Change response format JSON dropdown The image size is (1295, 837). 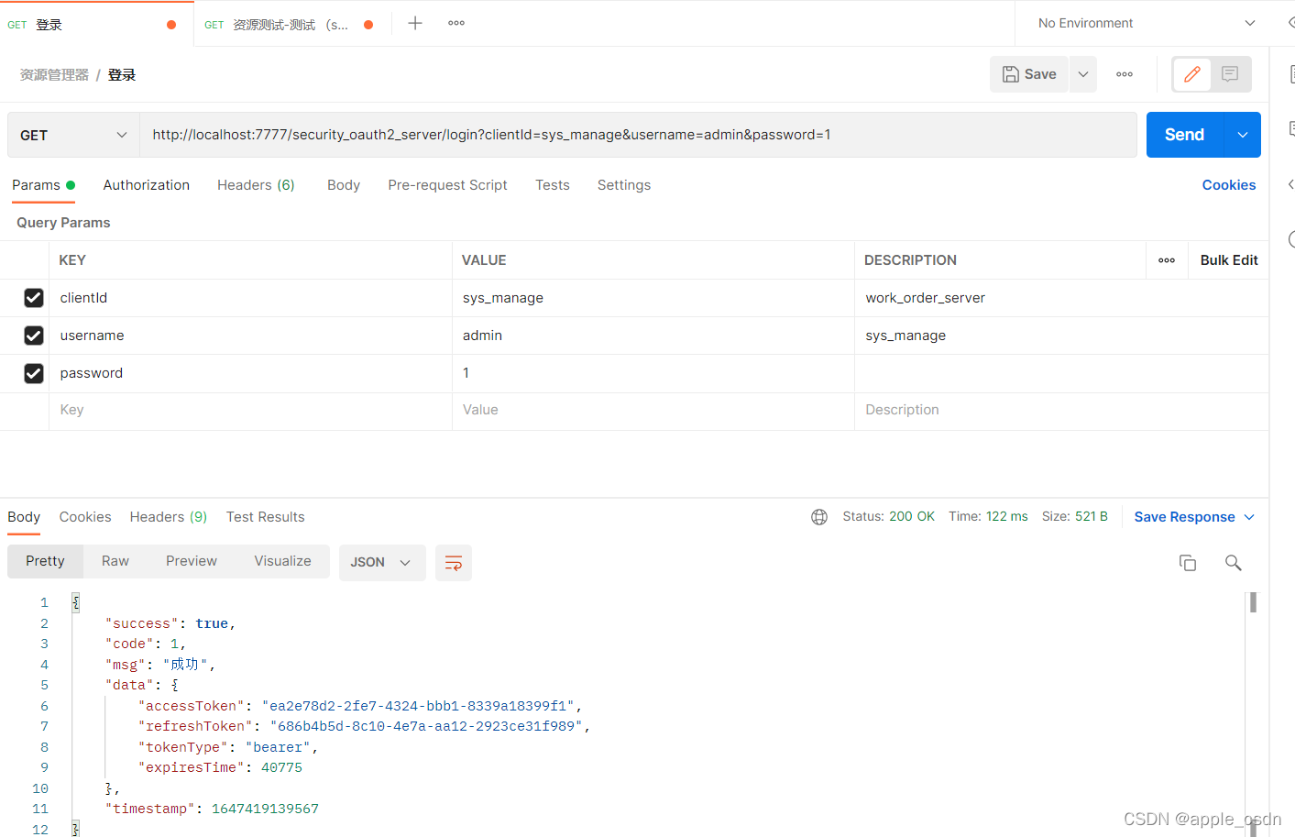pos(382,563)
